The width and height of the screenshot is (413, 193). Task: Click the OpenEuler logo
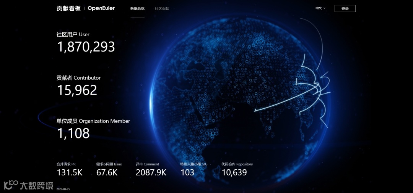click(101, 8)
